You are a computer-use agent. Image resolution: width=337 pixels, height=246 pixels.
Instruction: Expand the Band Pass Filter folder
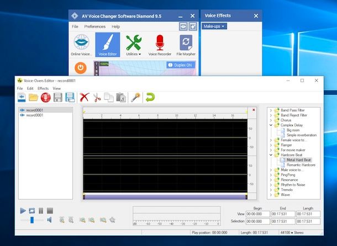coord(271,110)
